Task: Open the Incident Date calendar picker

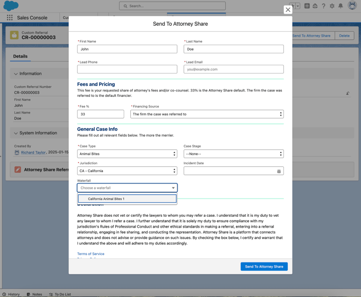Action: (x=279, y=171)
